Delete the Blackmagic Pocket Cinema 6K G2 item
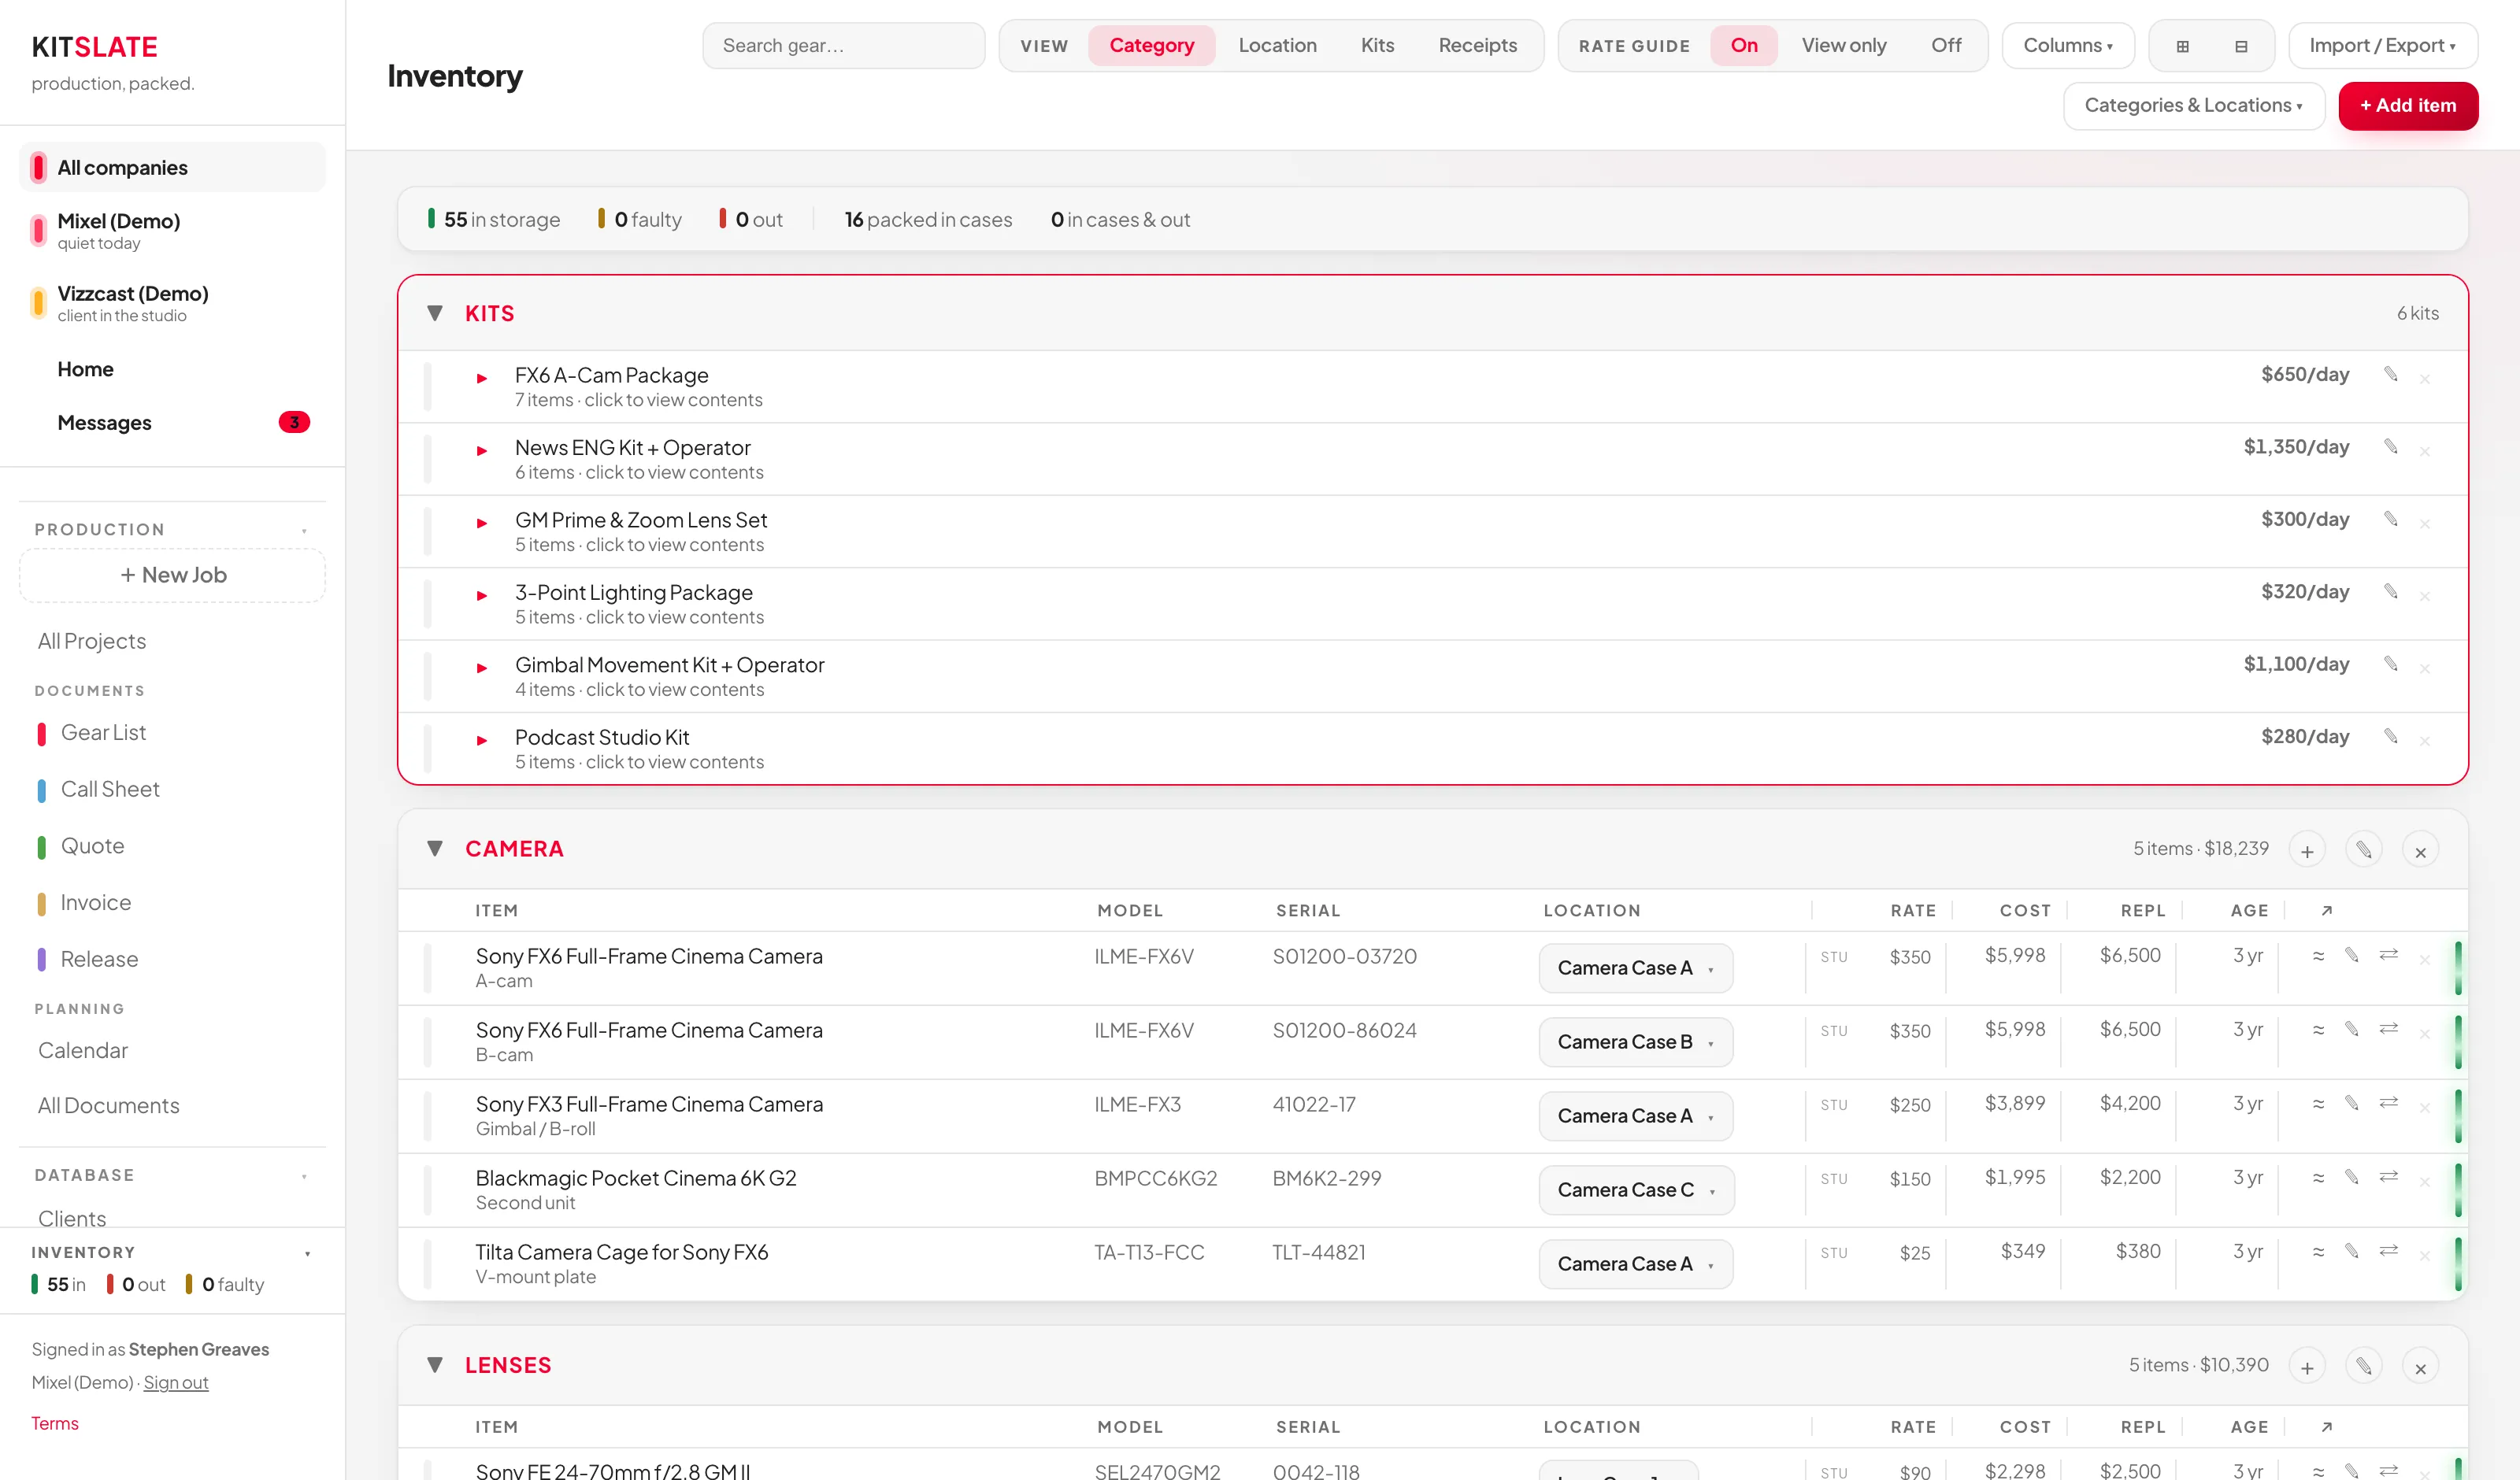 [x=2425, y=1182]
